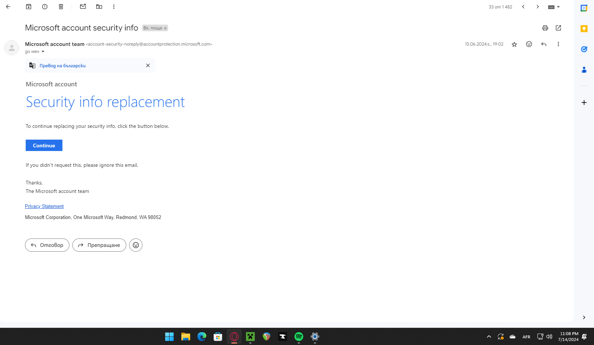Viewport: 594px width, 345px height.
Task: Click the Препращане forward button
Action: tap(99, 245)
